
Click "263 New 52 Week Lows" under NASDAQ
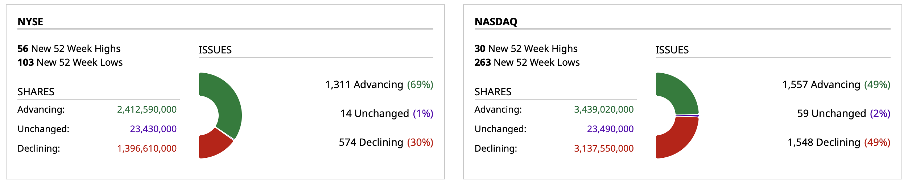527,62
